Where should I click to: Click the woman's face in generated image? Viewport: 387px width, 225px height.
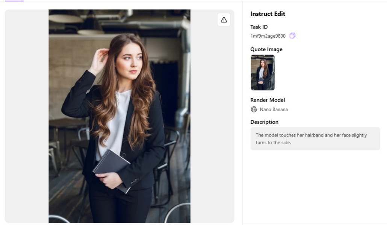(x=129, y=63)
